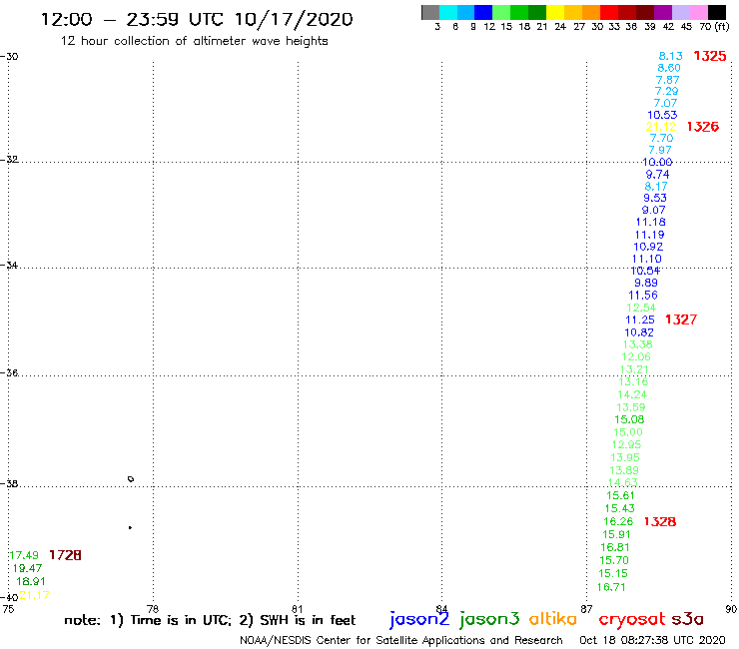
Task: Select the jason2 satellite label
Action: coord(419,619)
